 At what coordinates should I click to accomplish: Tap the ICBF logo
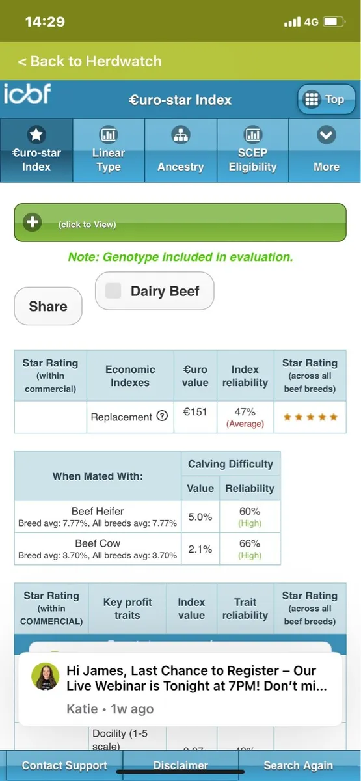(x=27, y=94)
